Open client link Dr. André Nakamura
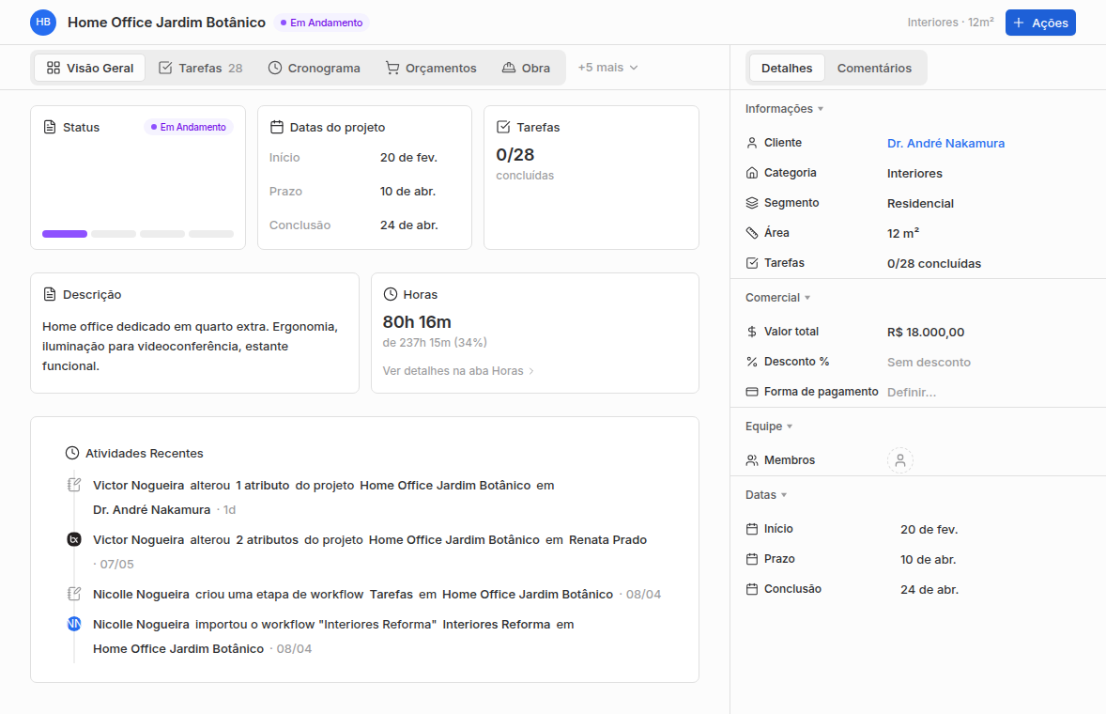 pos(945,143)
